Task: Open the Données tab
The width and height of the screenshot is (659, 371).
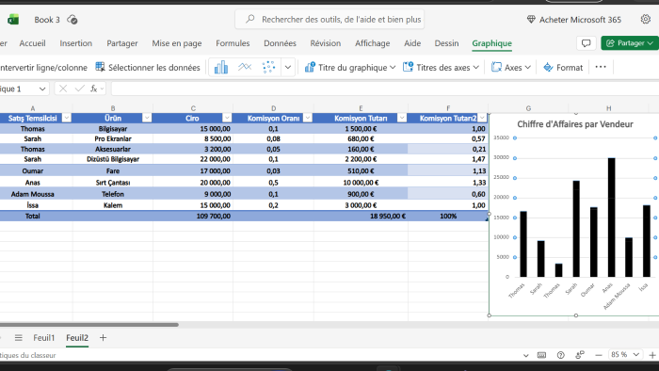Action: coord(280,43)
